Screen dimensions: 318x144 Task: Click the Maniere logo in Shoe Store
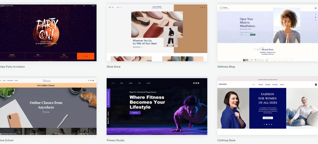point(157,7)
